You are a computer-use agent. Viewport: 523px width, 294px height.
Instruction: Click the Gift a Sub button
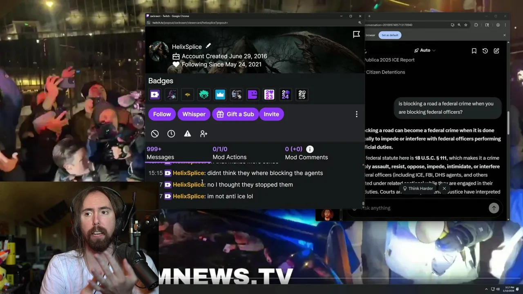(235, 114)
